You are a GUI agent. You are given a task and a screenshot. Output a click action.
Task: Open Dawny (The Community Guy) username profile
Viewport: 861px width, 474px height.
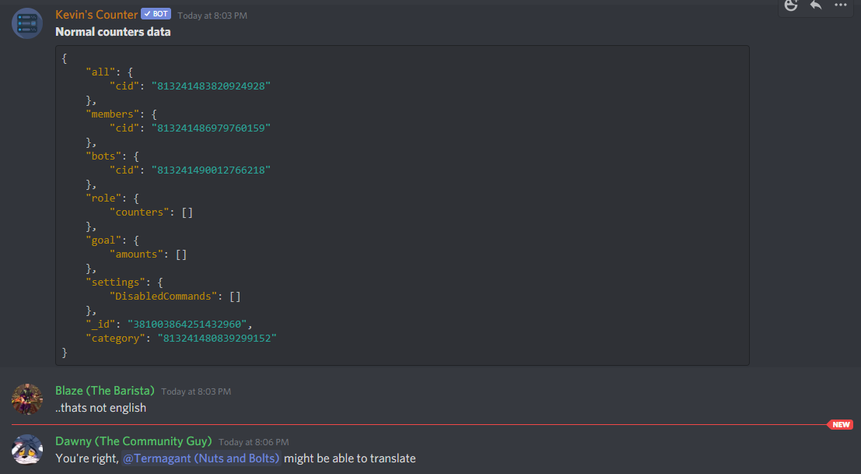click(x=134, y=441)
